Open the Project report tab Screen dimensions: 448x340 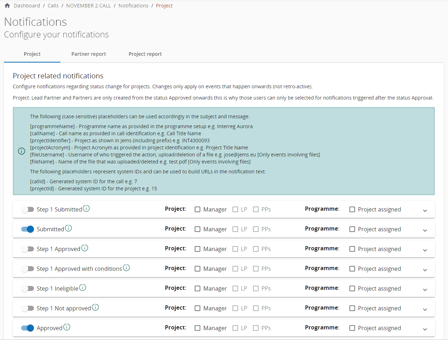(x=145, y=54)
